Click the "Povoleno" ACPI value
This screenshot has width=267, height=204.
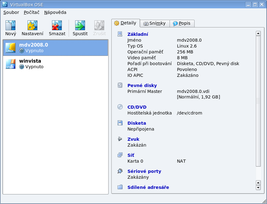click(187, 69)
